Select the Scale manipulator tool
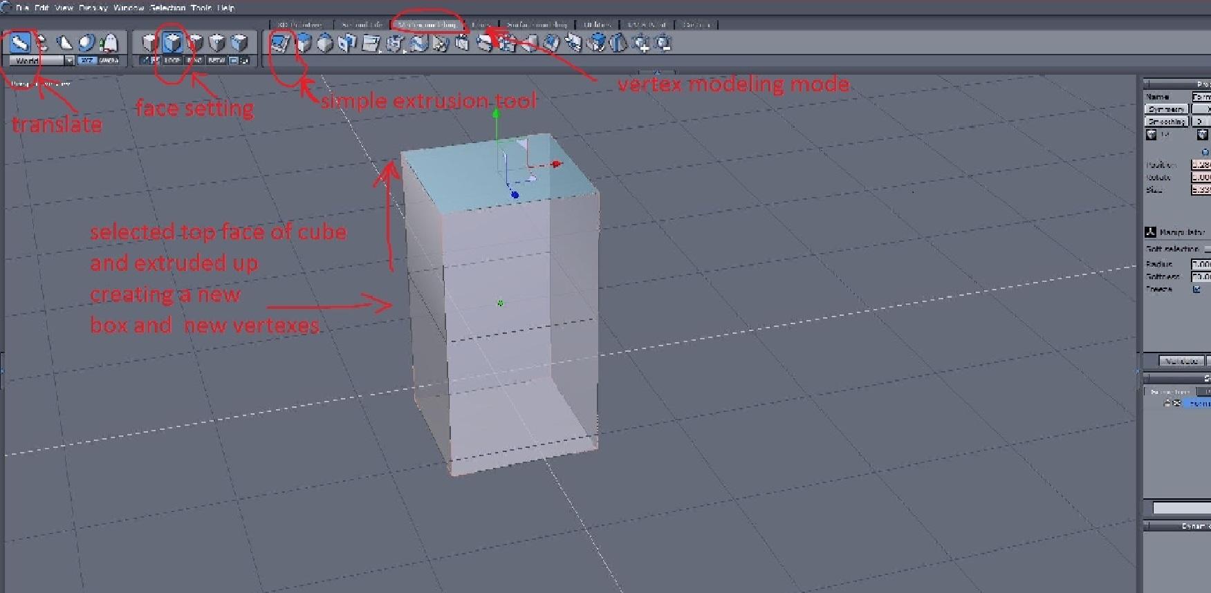This screenshot has height=593, width=1211. [64, 43]
